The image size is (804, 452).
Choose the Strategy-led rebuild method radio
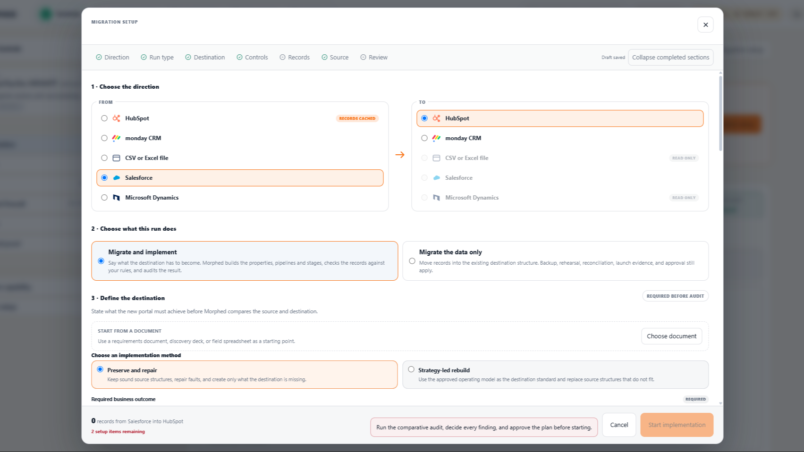(411, 369)
